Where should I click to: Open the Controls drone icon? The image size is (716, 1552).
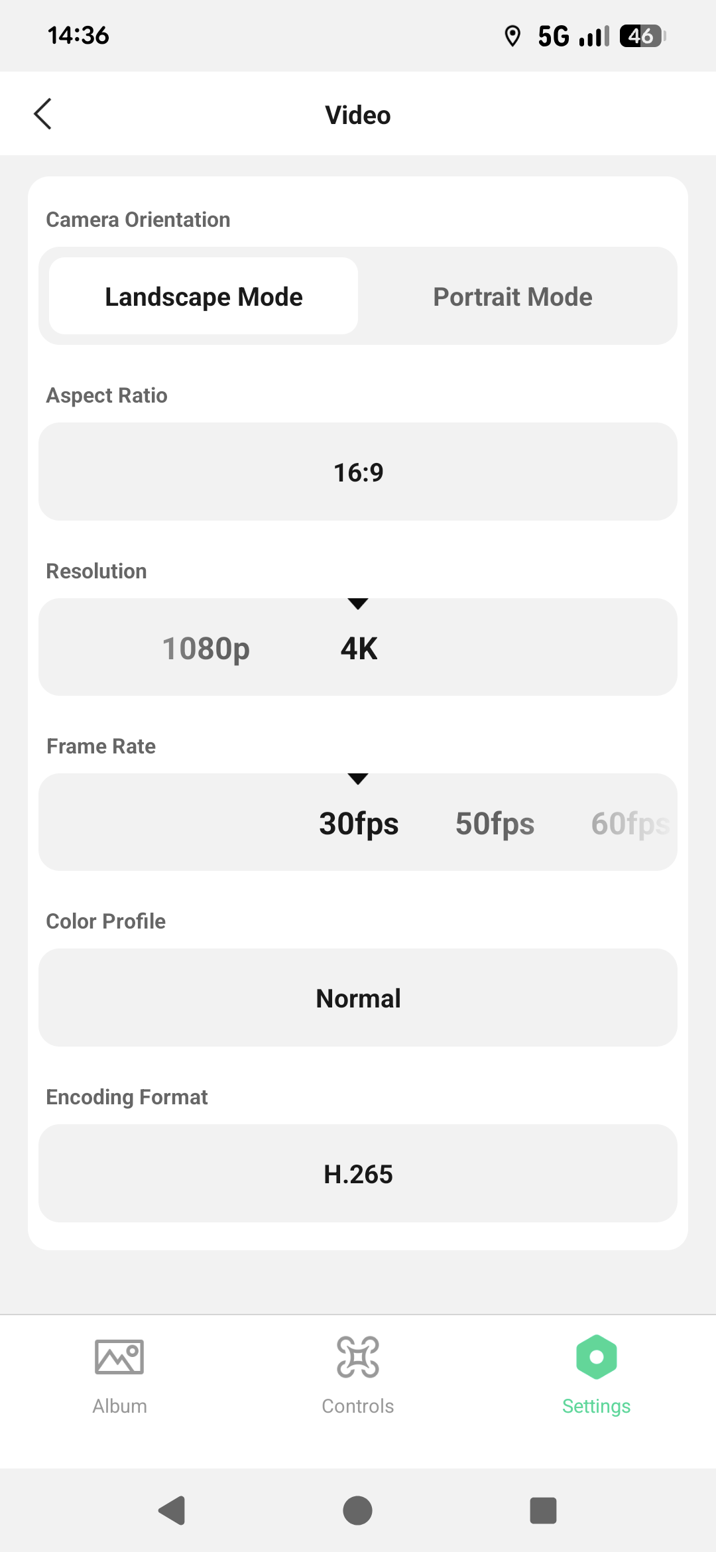[358, 1356]
